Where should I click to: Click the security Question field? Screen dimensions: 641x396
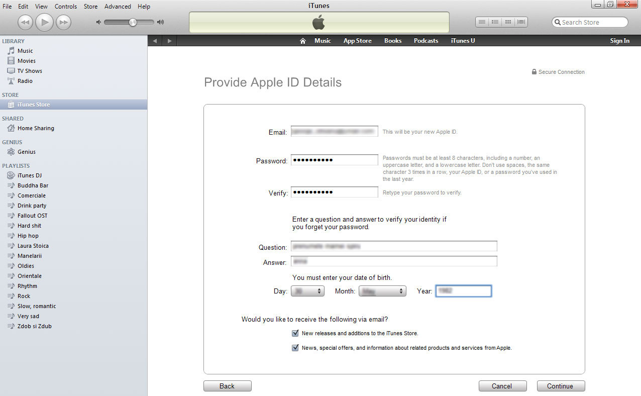(x=394, y=247)
